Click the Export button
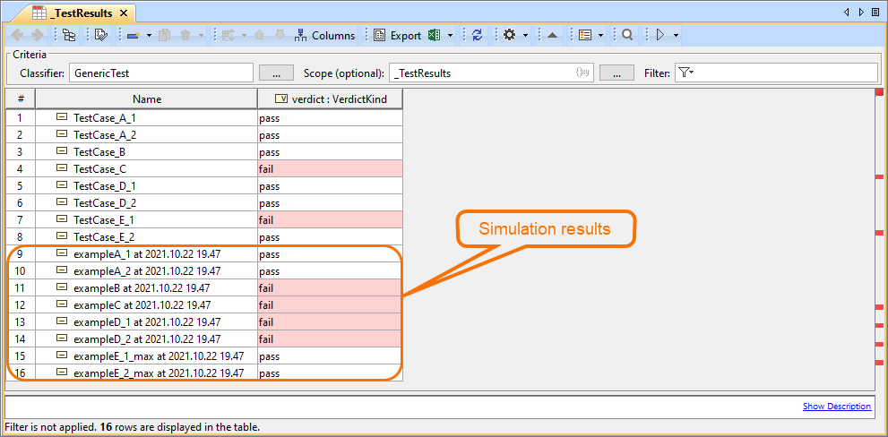This screenshot has height=437, width=888. (x=397, y=36)
